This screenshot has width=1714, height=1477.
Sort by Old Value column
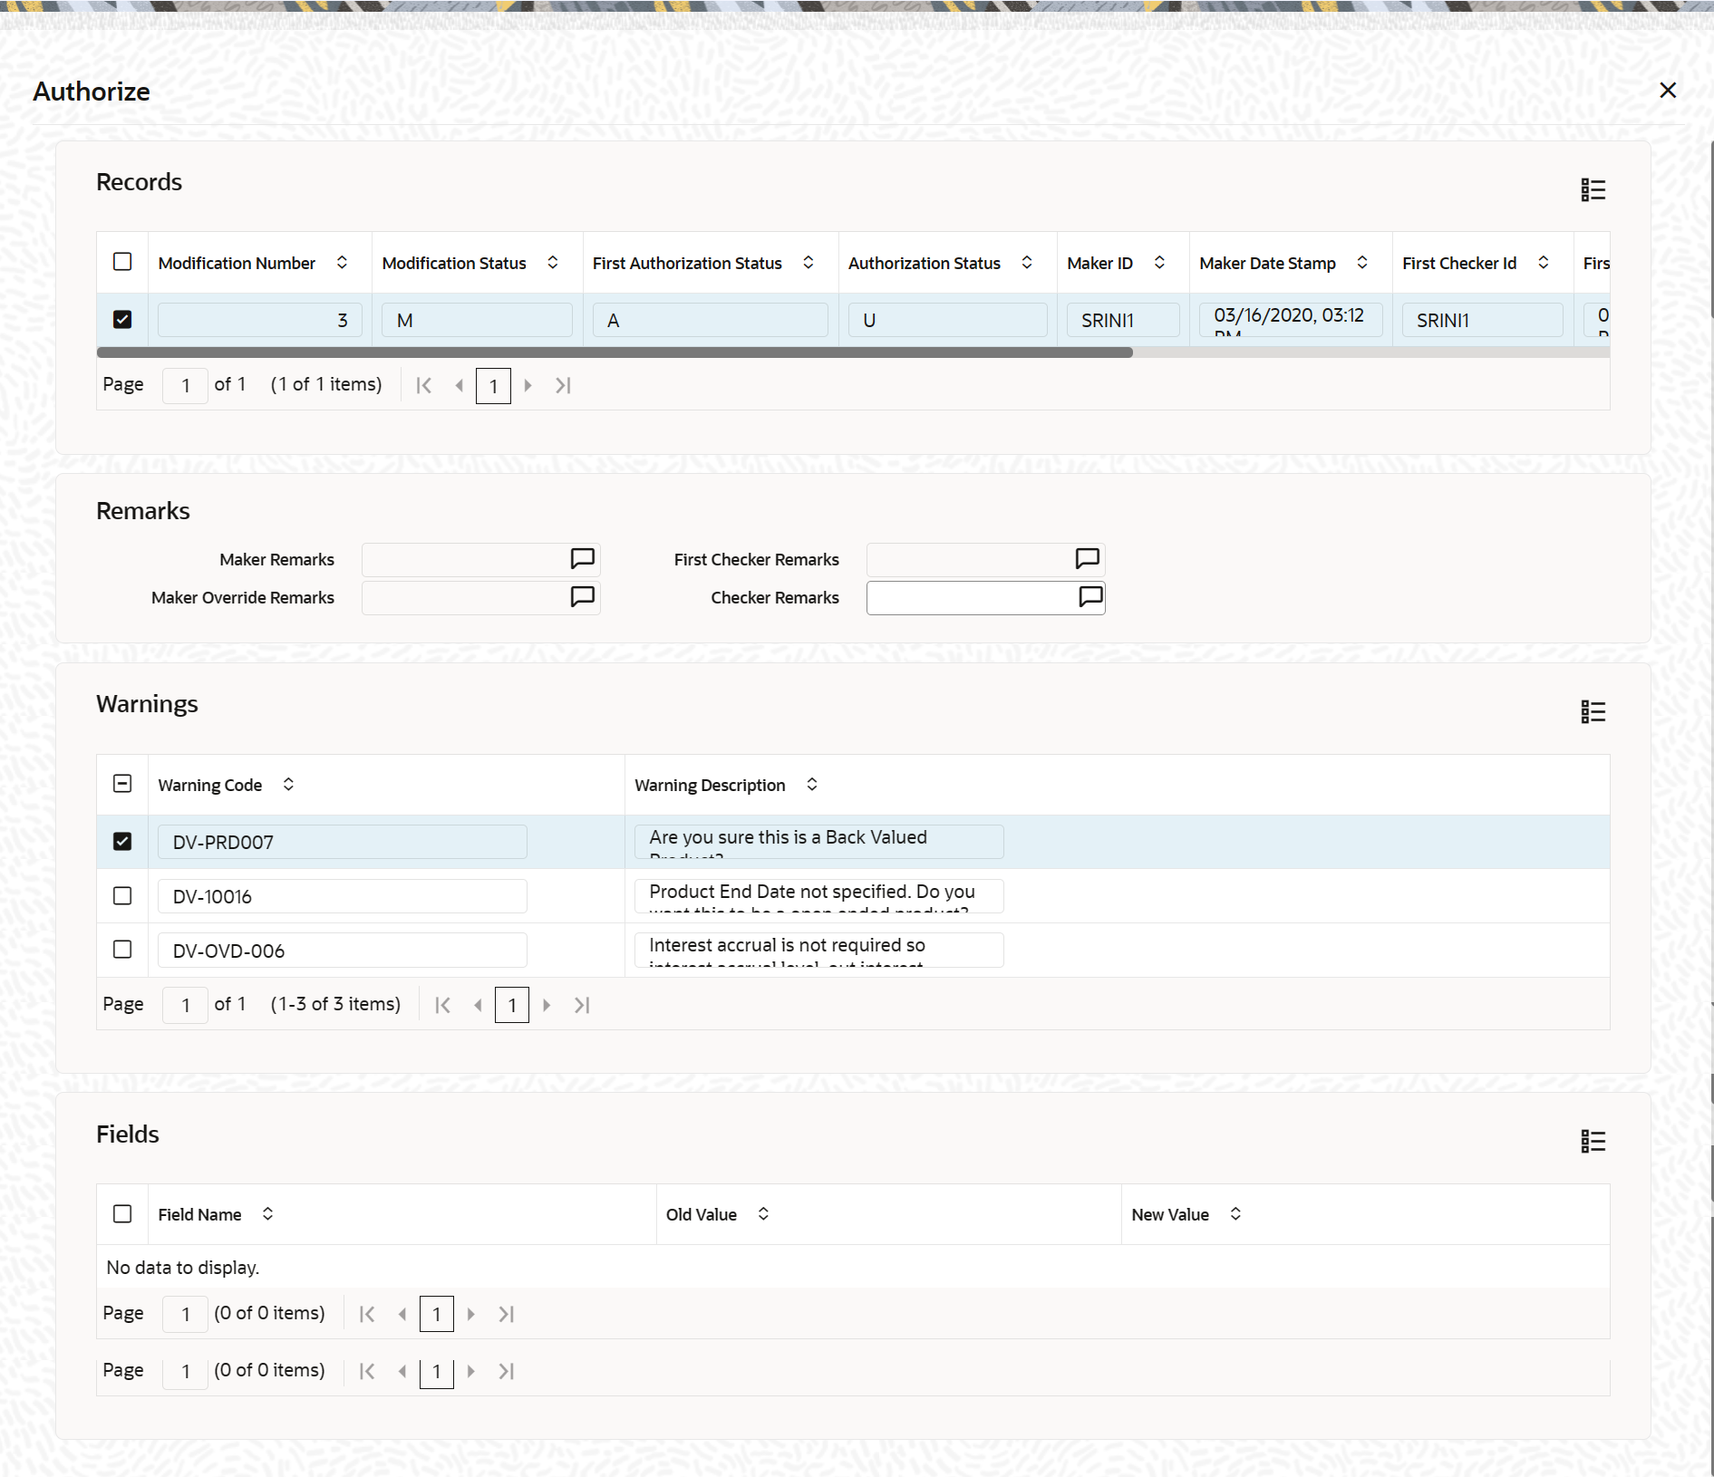pos(763,1213)
